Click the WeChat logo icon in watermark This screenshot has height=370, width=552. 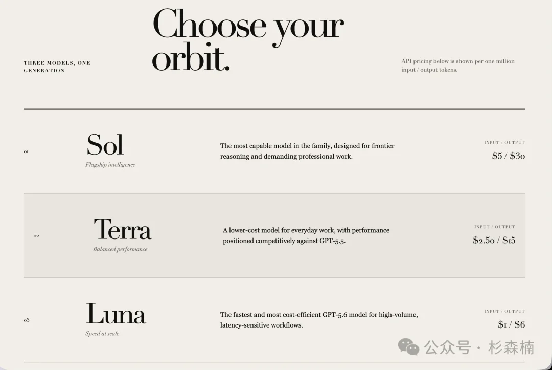tap(409, 347)
